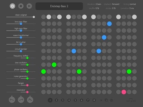Viewport: 143px width, 107px height.
Task: Disable the blue wave transformer step
Action: (x=104, y=37)
